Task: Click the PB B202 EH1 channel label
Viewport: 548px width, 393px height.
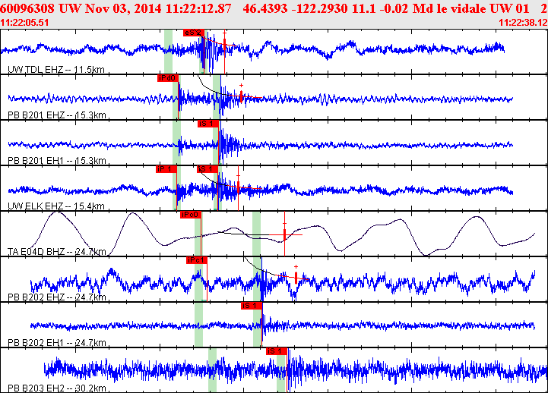Action: click(x=55, y=343)
